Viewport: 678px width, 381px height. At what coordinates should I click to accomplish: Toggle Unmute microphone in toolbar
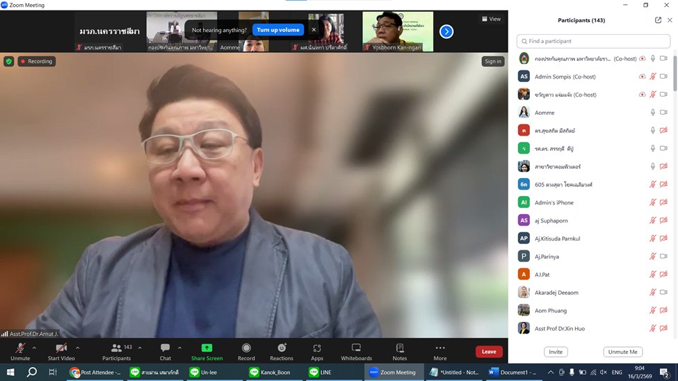pos(20,348)
